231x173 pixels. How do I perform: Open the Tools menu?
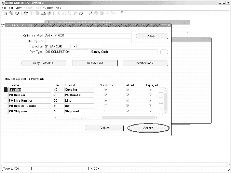point(38,8)
